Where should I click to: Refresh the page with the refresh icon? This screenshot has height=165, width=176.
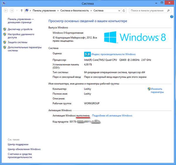point(124,11)
